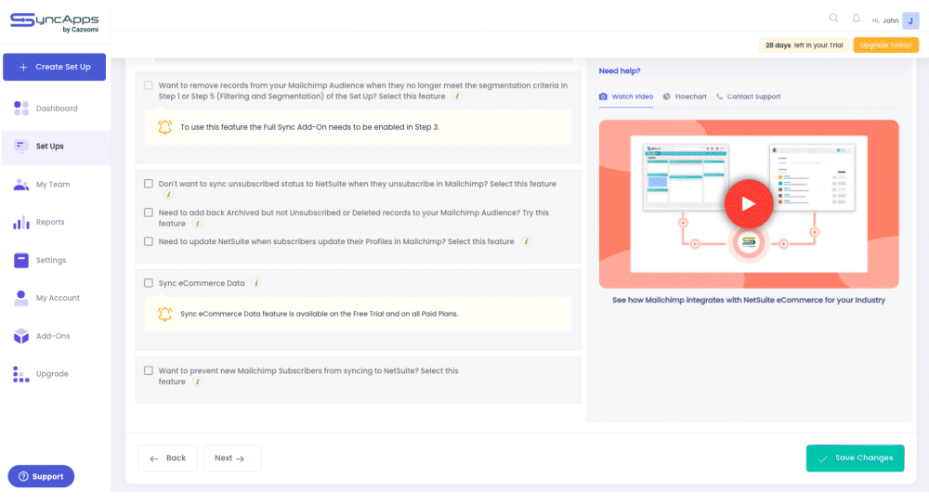Click the checkmark icon in Save Changes
929x503 pixels.
coord(823,458)
